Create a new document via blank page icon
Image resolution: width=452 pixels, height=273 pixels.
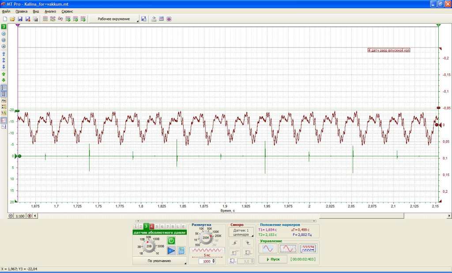pyautogui.click(x=5, y=19)
